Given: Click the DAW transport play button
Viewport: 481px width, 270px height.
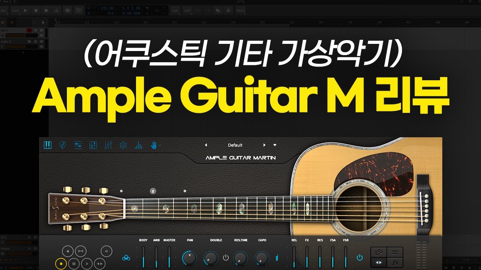Looking at the screenshot, I should [26, 10].
